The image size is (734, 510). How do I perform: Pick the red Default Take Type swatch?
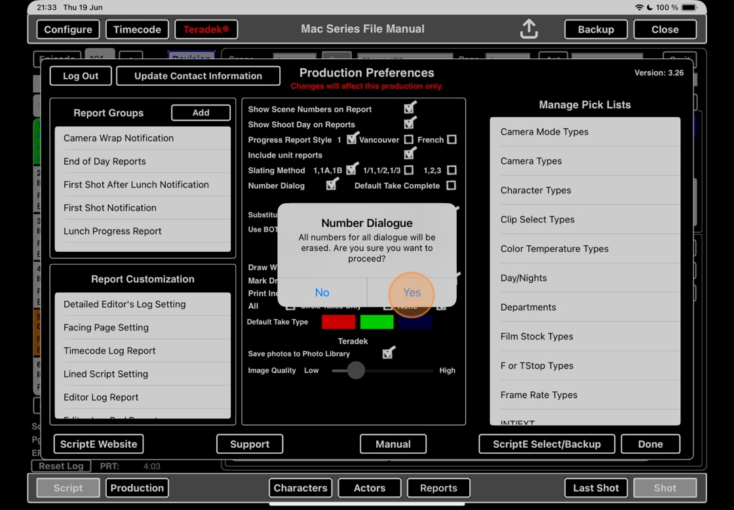[x=338, y=322]
